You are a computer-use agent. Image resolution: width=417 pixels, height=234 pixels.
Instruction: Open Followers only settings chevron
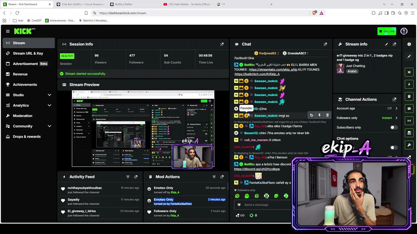tap(396, 118)
